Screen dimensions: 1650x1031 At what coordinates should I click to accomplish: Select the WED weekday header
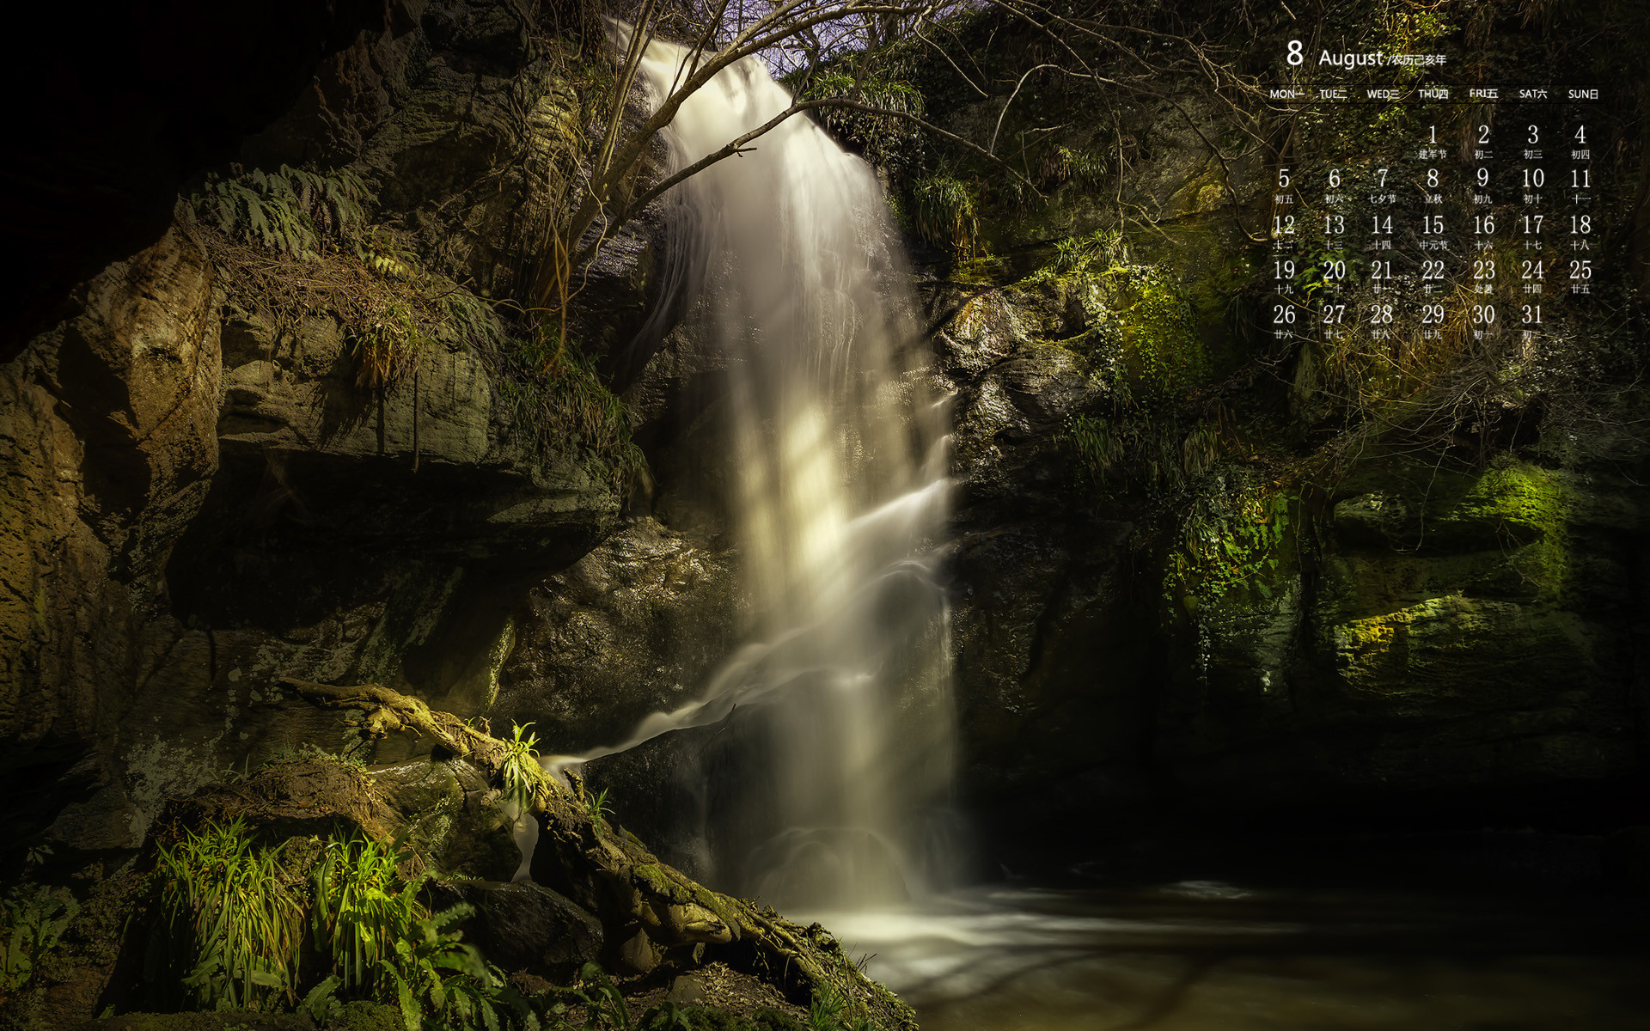point(1383,94)
